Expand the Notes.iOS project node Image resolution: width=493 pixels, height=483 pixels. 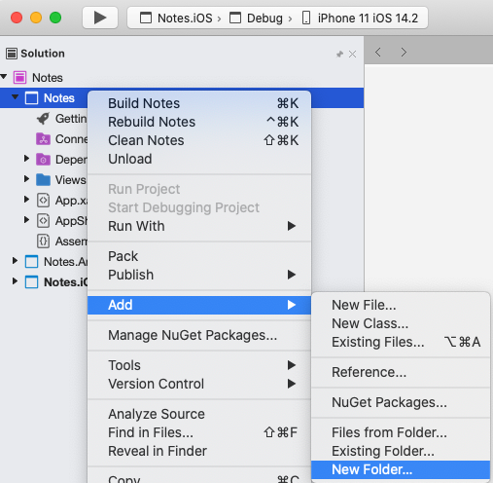15,281
